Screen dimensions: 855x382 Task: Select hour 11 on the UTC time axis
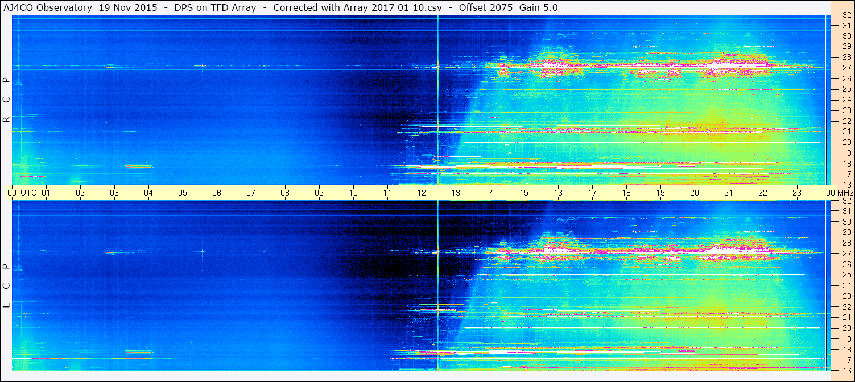tap(387, 193)
